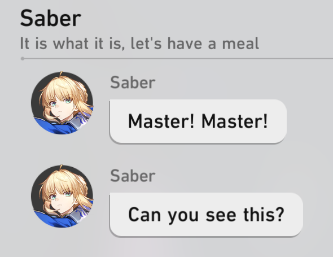Click the first word "Master!" in first bubble
This screenshot has height=257, width=333.
pyautogui.click(x=161, y=121)
